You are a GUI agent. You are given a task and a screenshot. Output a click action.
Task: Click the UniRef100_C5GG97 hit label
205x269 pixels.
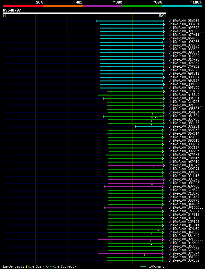coord(184,211)
